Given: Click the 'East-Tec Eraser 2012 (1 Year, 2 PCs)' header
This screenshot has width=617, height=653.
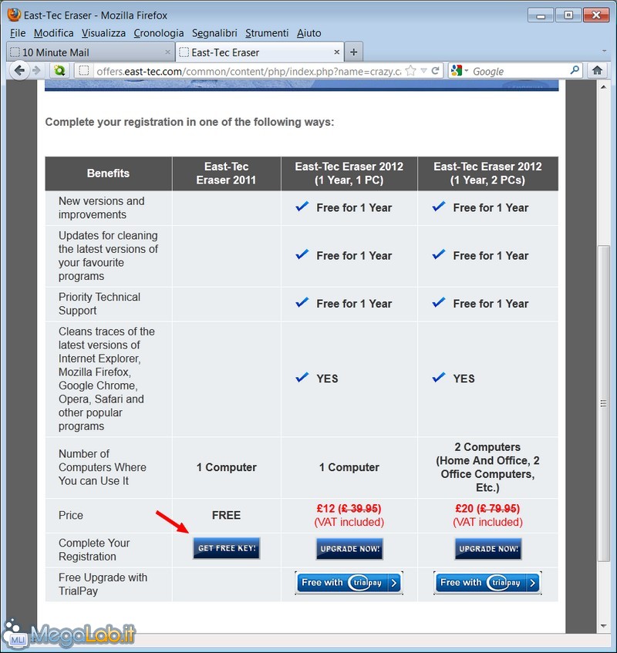Looking at the screenshot, I should pyautogui.click(x=487, y=173).
